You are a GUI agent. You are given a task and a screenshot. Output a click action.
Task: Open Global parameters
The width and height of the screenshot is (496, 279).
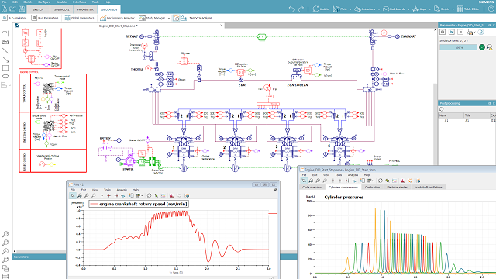[x=79, y=18]
